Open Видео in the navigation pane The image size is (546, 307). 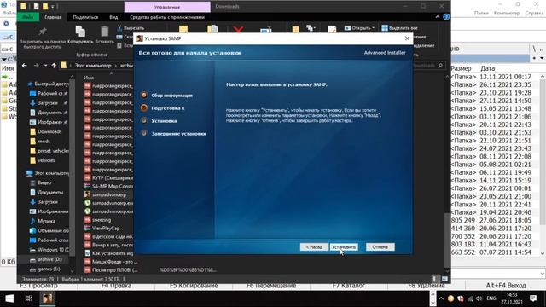tap(41, 182)
